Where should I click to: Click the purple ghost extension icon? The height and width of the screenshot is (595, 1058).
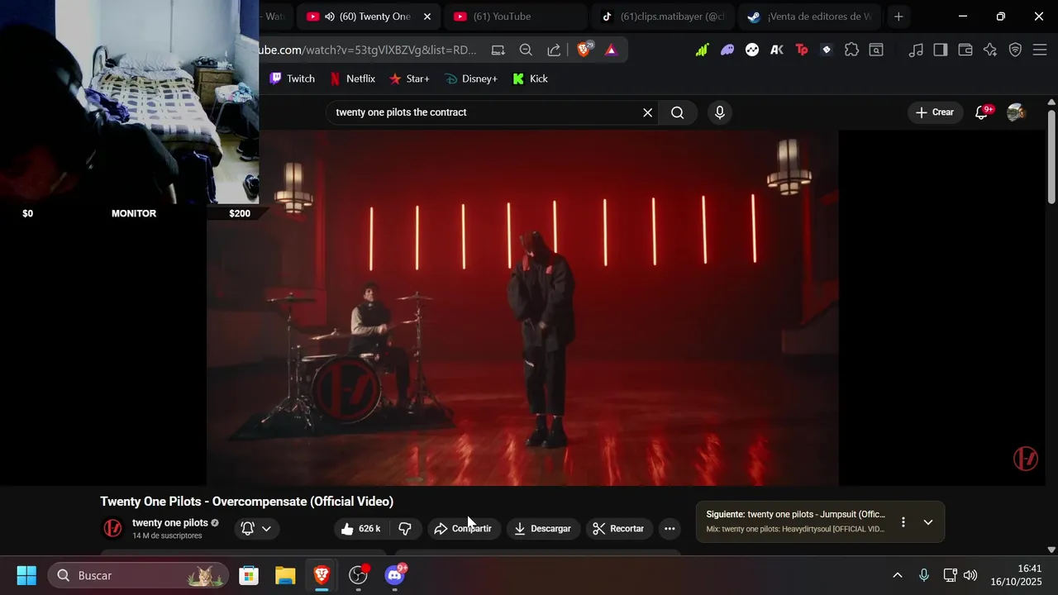(727, 50)
